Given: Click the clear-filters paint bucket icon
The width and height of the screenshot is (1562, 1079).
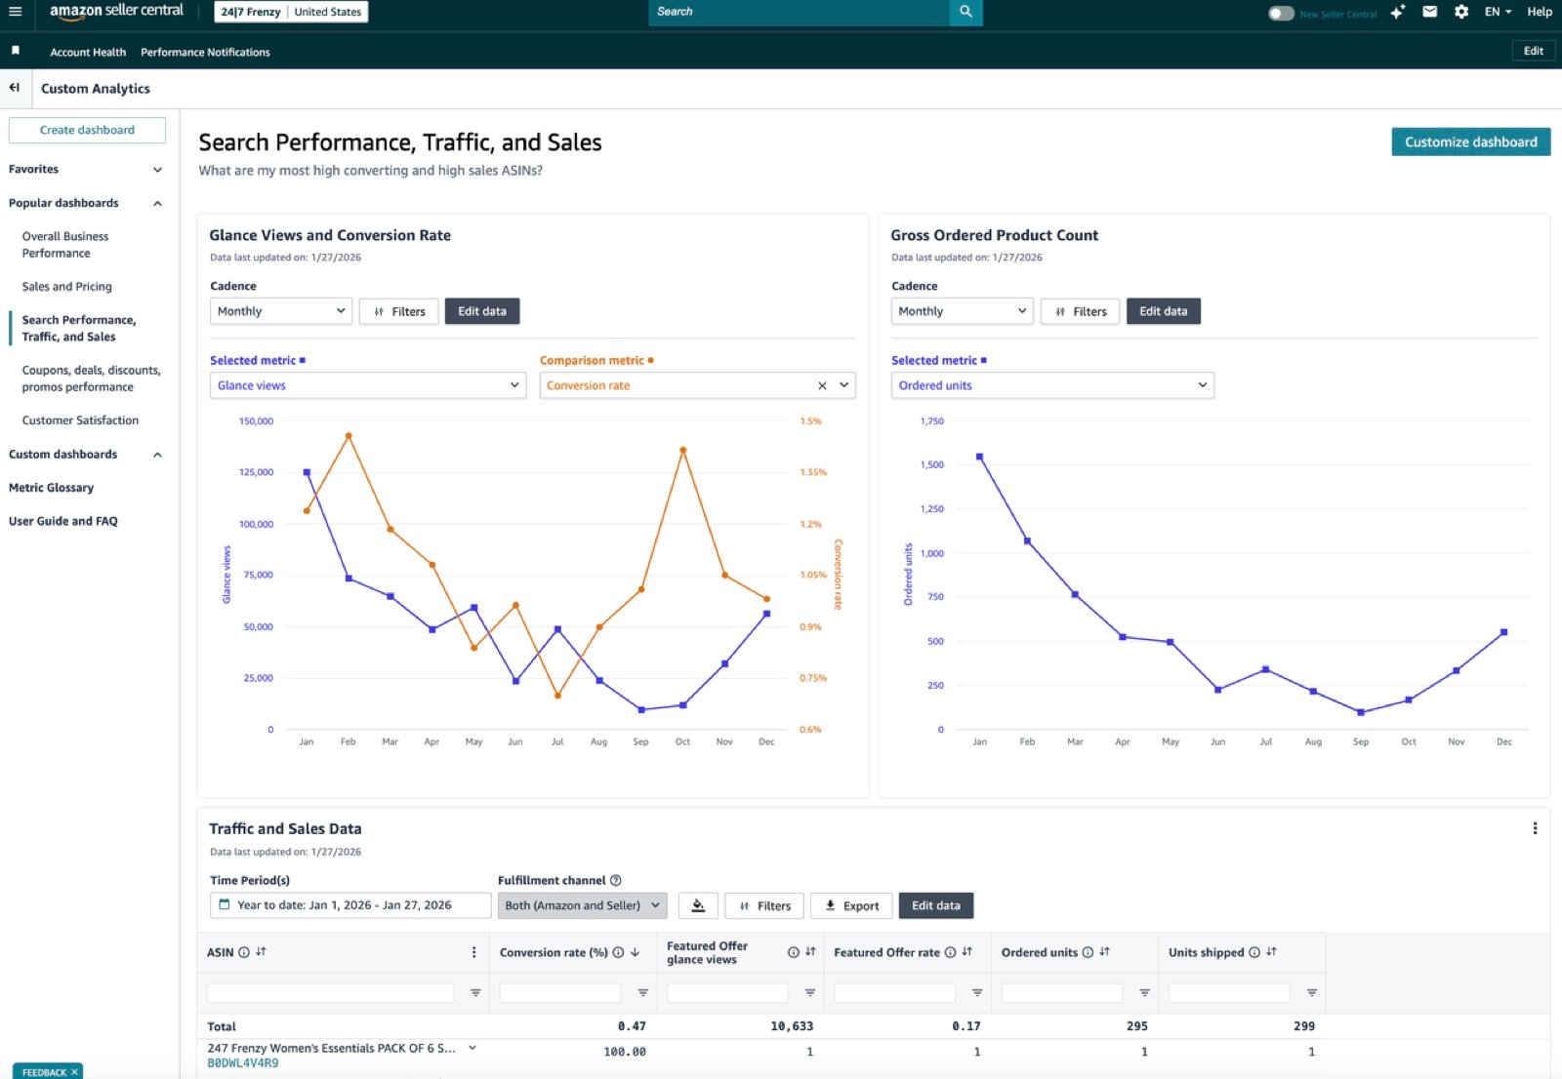Looking at the screenshot, I should pos(698,905).
